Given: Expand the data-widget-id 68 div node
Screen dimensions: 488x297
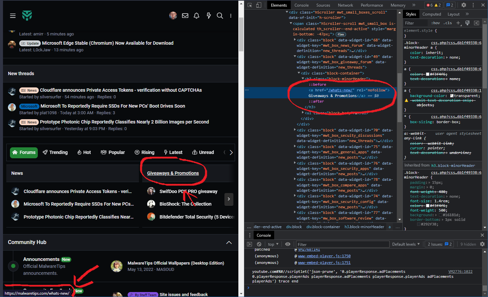Looking at the screenshot, I should click(x=295, y=40).
